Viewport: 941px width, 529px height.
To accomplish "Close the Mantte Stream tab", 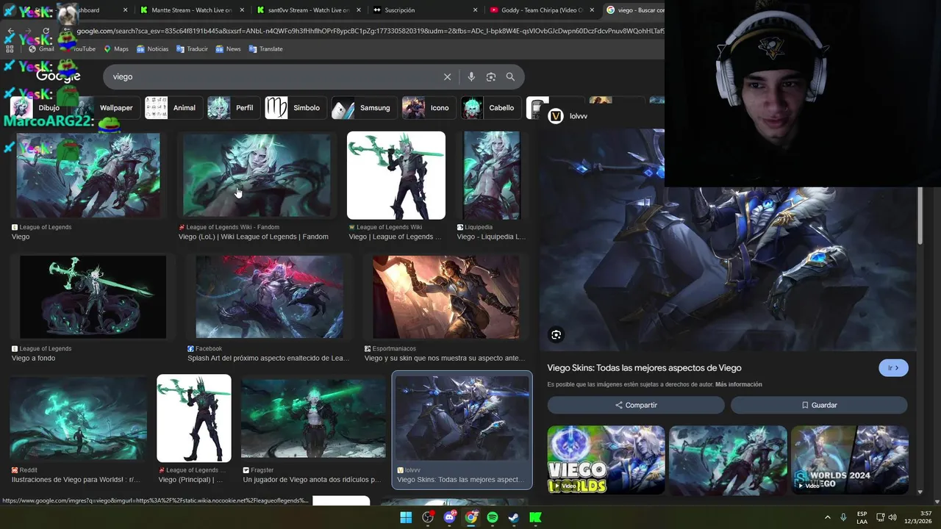I will click(241, 10).
